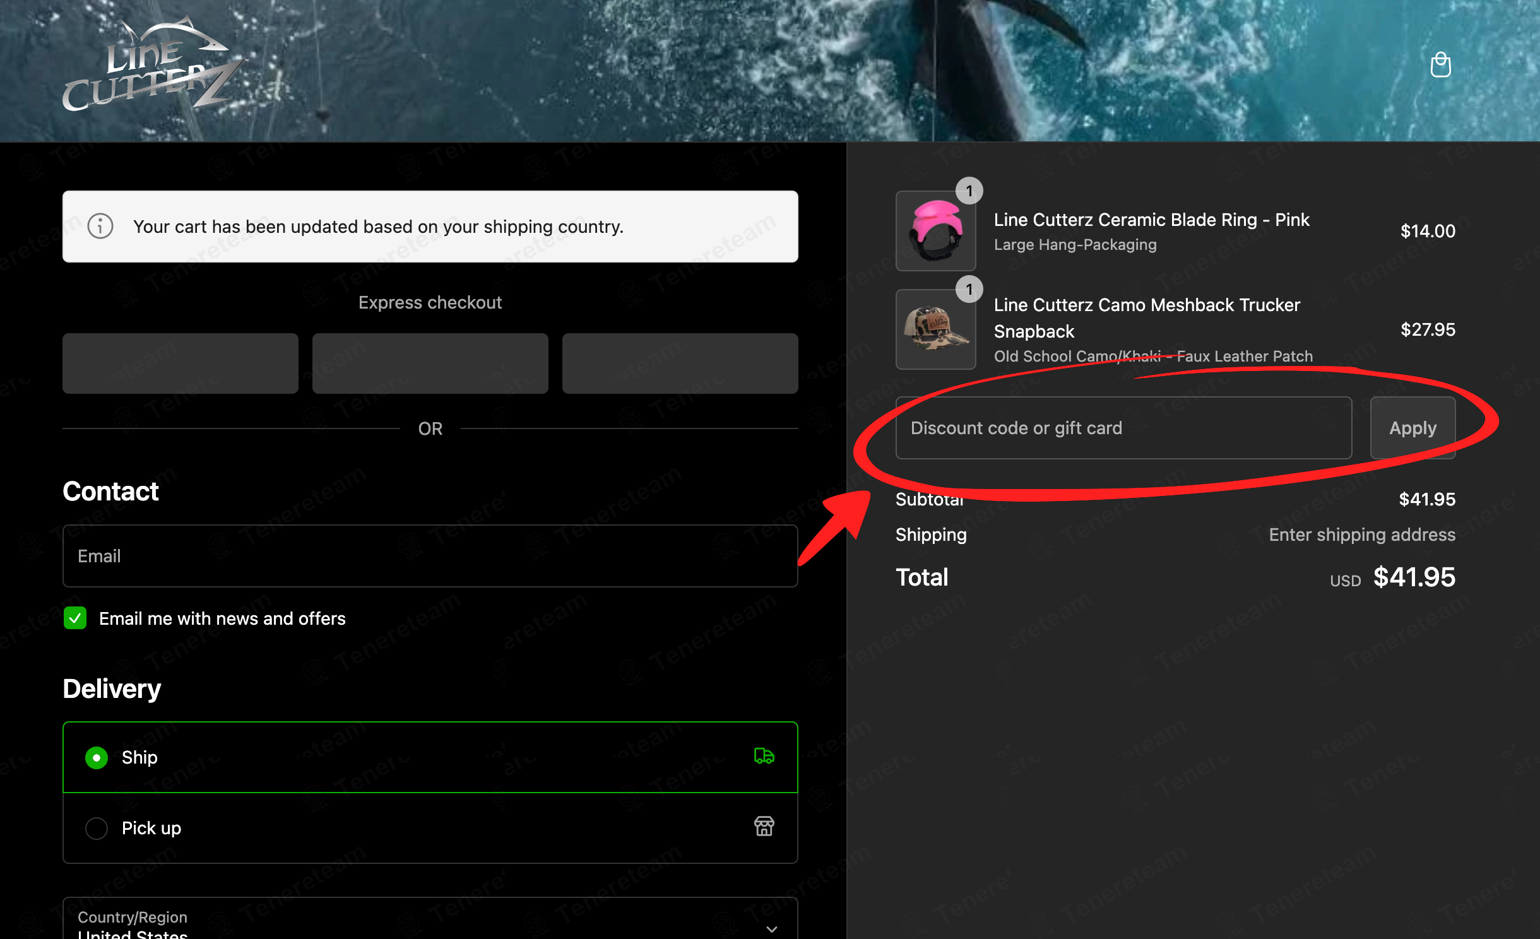Uncheck Email me with news and offers
1540x939 pixels.
pyautogui.click(x=75, y=618)
